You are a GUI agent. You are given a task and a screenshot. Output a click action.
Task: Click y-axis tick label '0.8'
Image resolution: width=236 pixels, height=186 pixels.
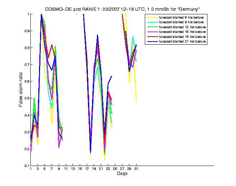(x=27, y=48)
